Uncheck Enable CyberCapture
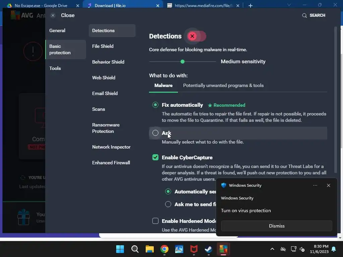Screen dimensions: 343x257 [x=155, y=157]
